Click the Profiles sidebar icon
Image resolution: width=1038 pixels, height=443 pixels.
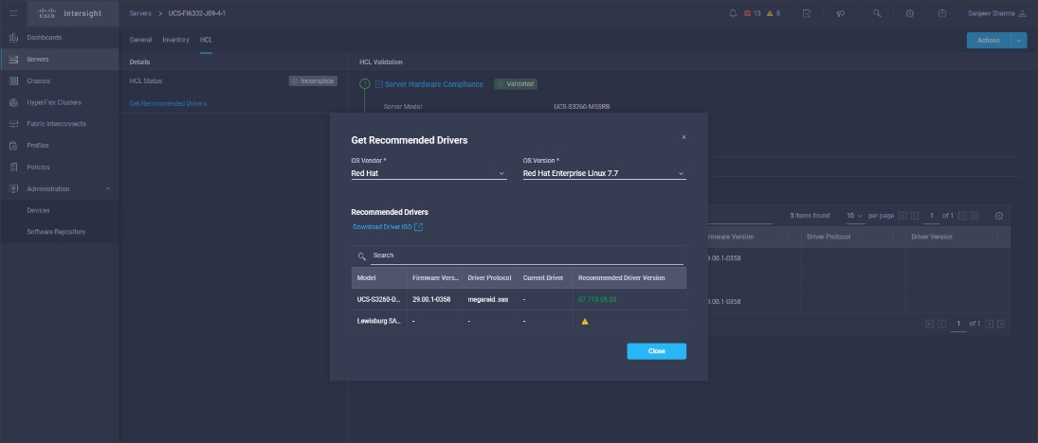coord(13,146)
